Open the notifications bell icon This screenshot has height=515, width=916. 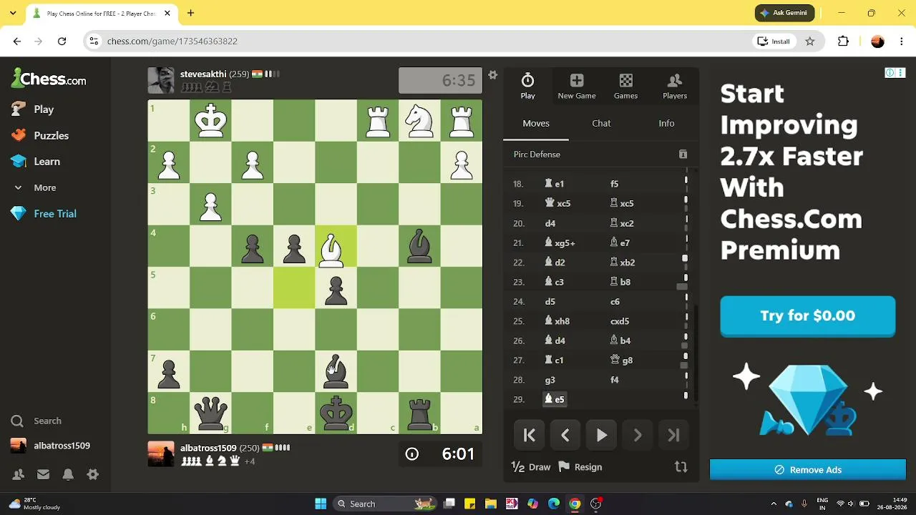point(68,474)
